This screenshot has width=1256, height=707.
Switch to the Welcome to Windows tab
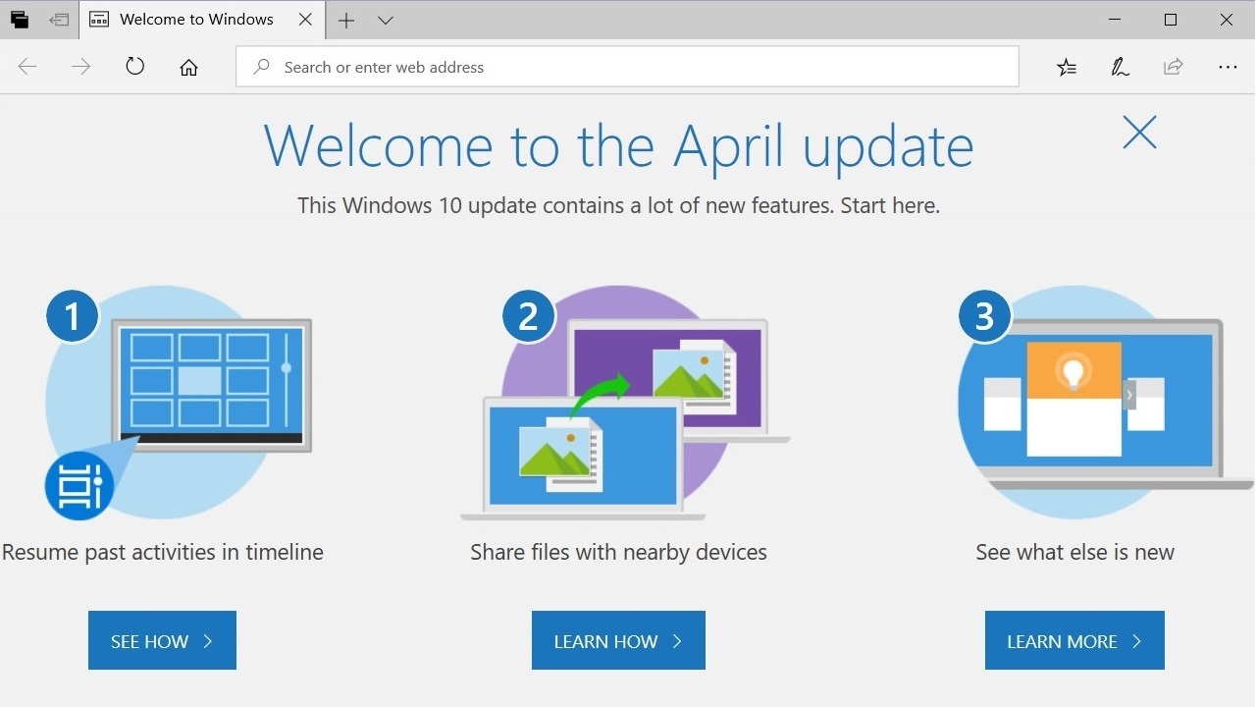(x=195, y=19)
